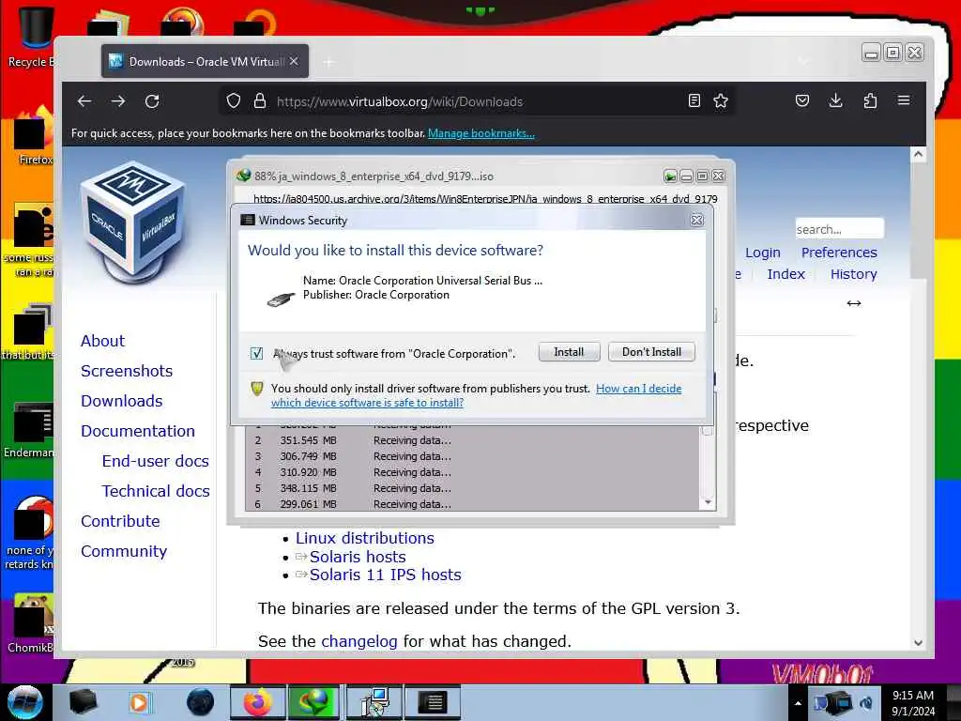Click the padlock site security icon
The height and width of the screenshot is (721, 961).
coord(260,101)
